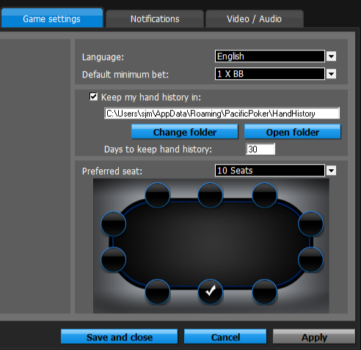Pick the bottom-left seat of the table
The image size is (361, 350).
pos(158,291)
